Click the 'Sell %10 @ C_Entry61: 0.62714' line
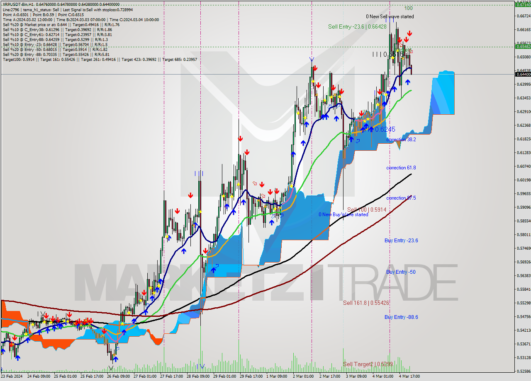 click(x=57, y=34)
